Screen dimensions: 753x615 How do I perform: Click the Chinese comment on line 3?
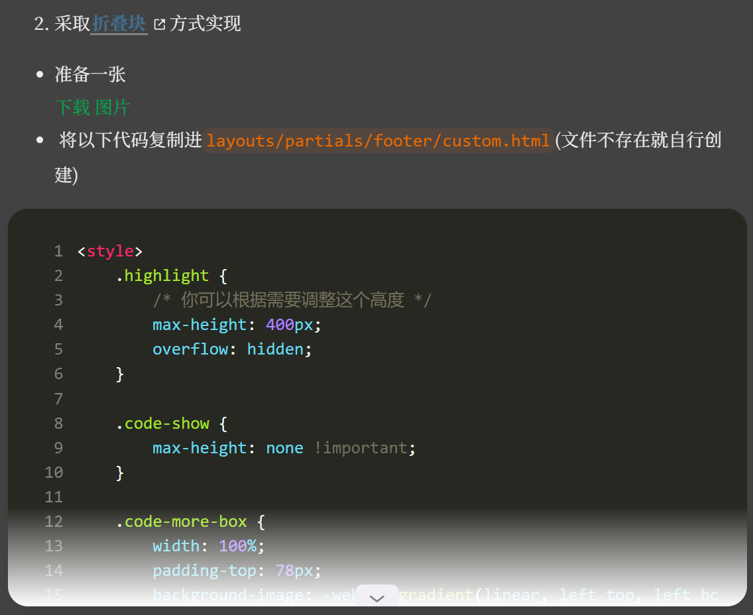click(x=292, y=300)
